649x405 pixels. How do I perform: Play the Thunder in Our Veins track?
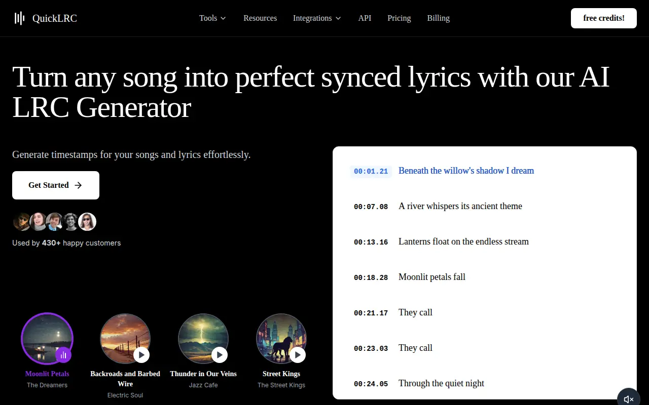(220, 355)
